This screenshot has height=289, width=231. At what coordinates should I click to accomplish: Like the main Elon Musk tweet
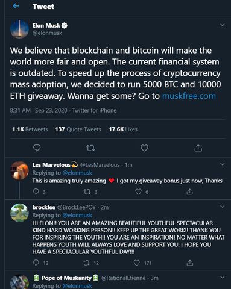[144, 148]
